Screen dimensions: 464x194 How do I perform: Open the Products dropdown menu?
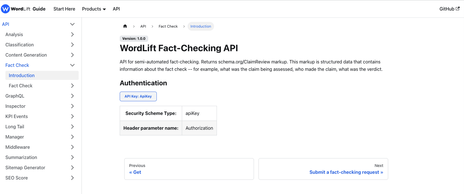click(x=94, y=9)
